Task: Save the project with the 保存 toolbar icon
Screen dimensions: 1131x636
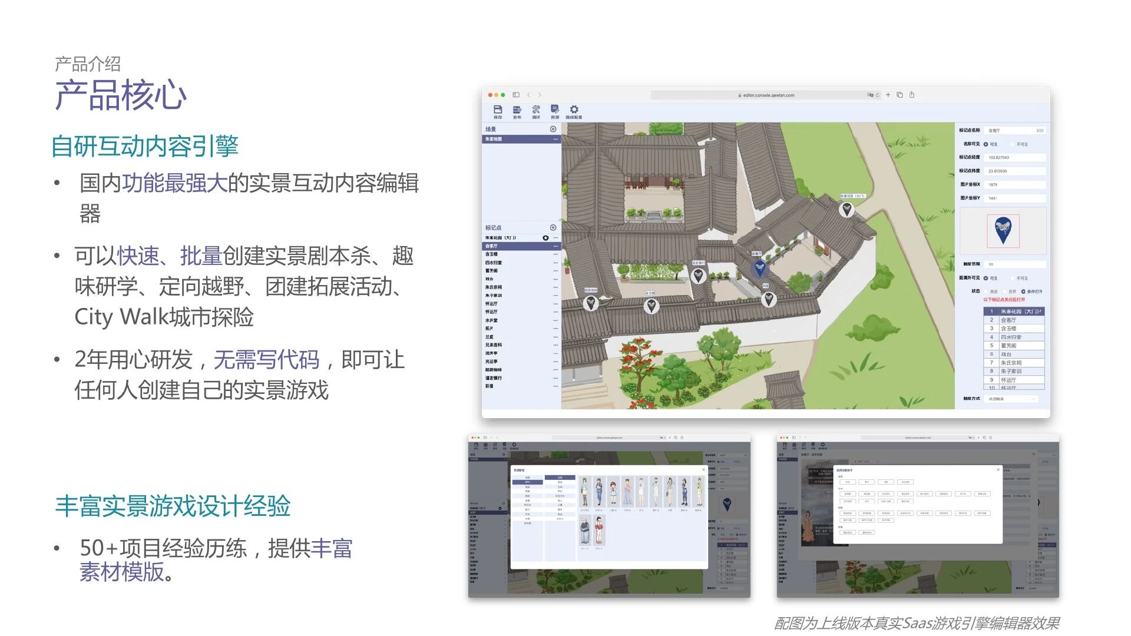Action: [498, 110]
